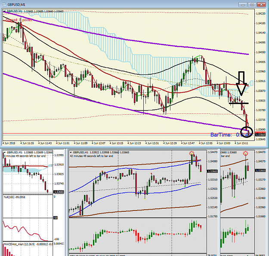Click the 1.54230 price on main axis
Viewport: 269px width, 256px height.
click(x=260, y=13)
